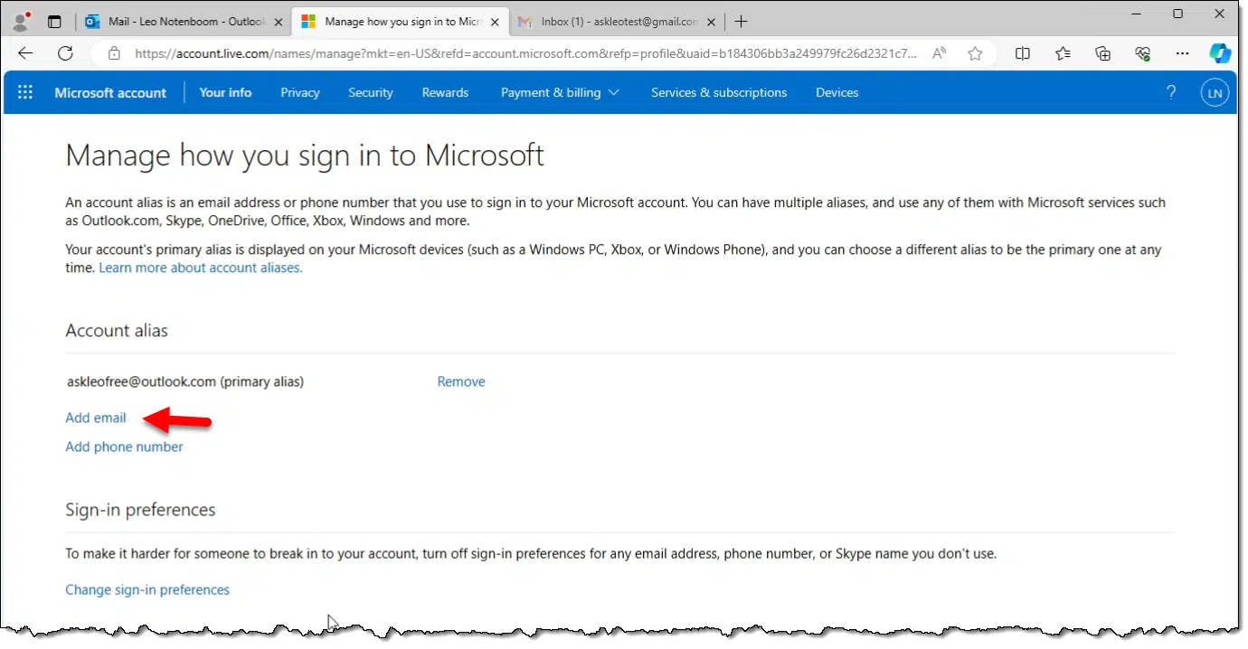Open a new browser tab
This screenshot has height=649, width=1248.
pos(742,22)
